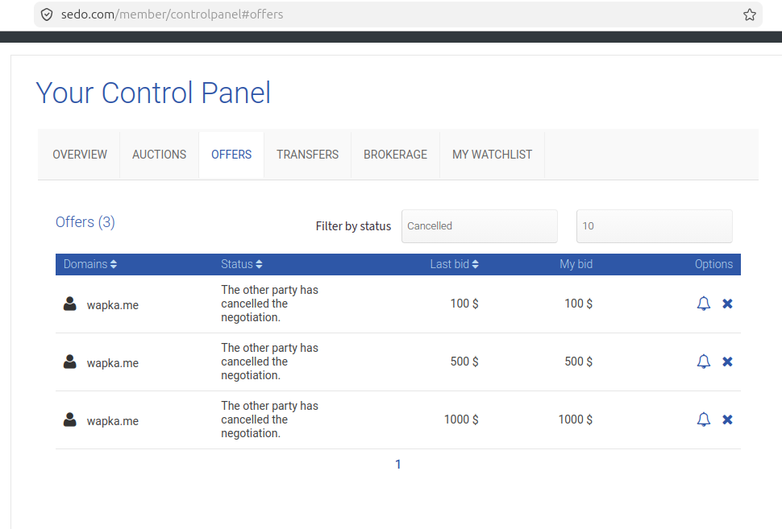The image size is (782, 529).
Task: Click the cancelled status text in the 500 $ row
Action: [x=269, y=362]
